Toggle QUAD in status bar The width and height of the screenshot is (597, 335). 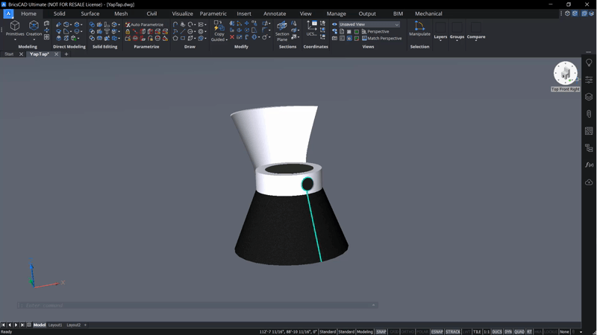click(519, 332)
